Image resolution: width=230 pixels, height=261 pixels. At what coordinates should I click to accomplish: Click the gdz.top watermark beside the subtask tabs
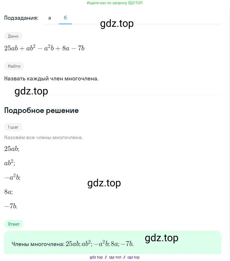click(x=117, y=24)
